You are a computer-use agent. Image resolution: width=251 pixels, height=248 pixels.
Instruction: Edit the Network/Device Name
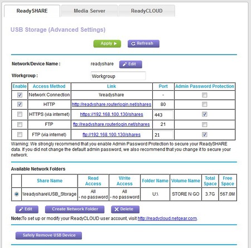131,64
